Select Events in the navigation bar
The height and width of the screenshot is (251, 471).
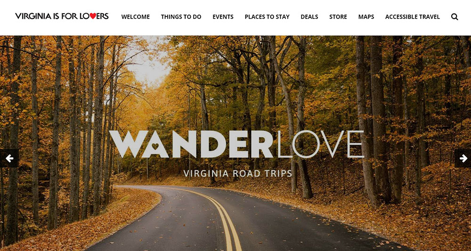pos(223,17)
